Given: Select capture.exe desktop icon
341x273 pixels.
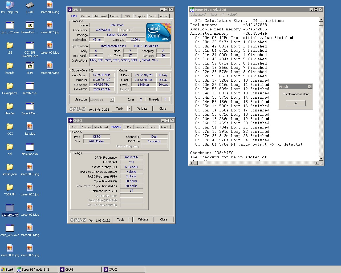Looking at the screenshot, I should pyautogui.click(x=10, y=210).
